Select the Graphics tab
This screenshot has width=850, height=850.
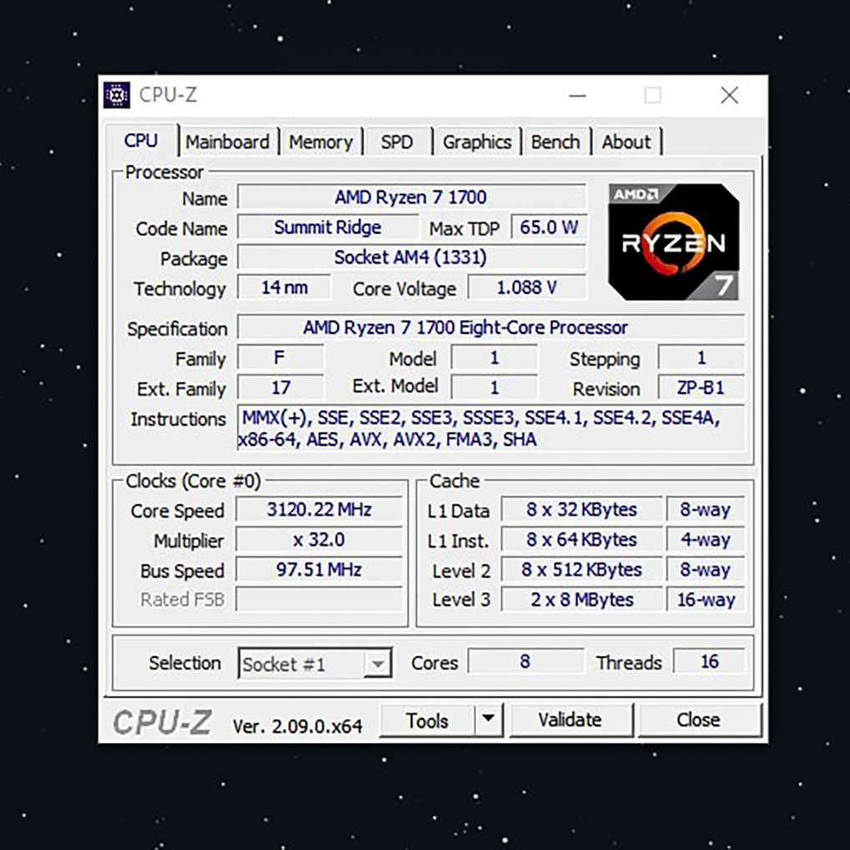(477, 142)
